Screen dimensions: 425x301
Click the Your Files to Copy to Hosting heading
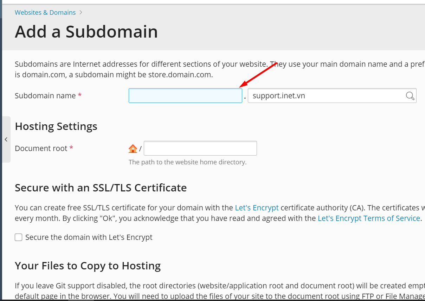pyautogui.click(x=88, y=266)
